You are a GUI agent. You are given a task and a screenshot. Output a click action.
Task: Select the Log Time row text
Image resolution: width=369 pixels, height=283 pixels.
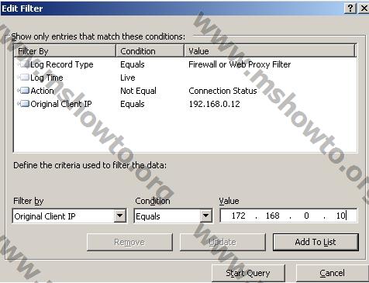tap(47, 78)
